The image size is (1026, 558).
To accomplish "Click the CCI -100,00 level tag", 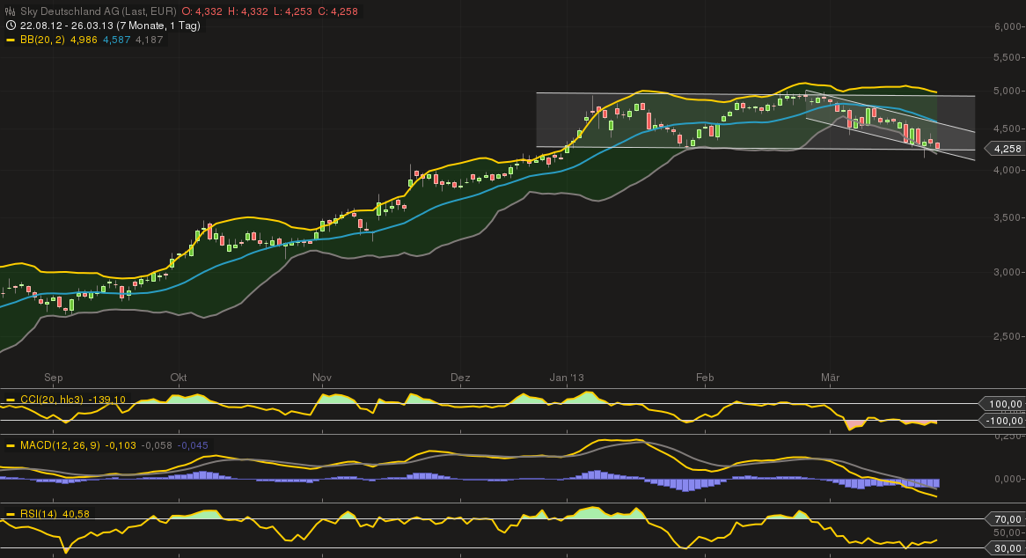I will click(1001, 421).
